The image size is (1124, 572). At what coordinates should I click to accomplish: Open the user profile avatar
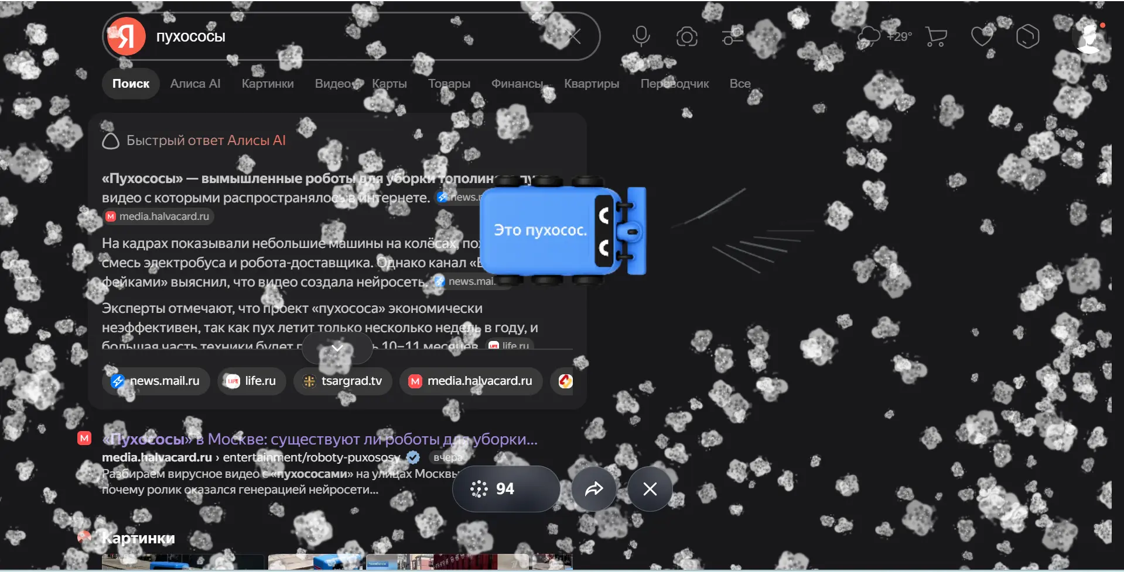[x=1089, y=36]
